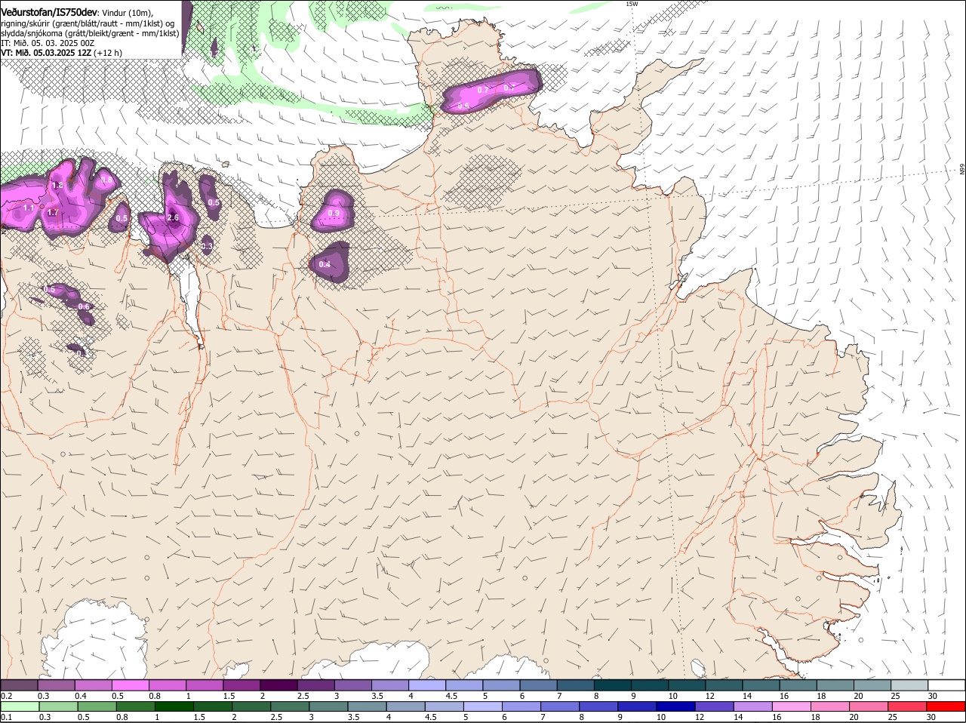Click the purple 12–14 rain legend swatch
Image resolution: width=966 pixels, height=723 pixels.
[x=715, y=706]
